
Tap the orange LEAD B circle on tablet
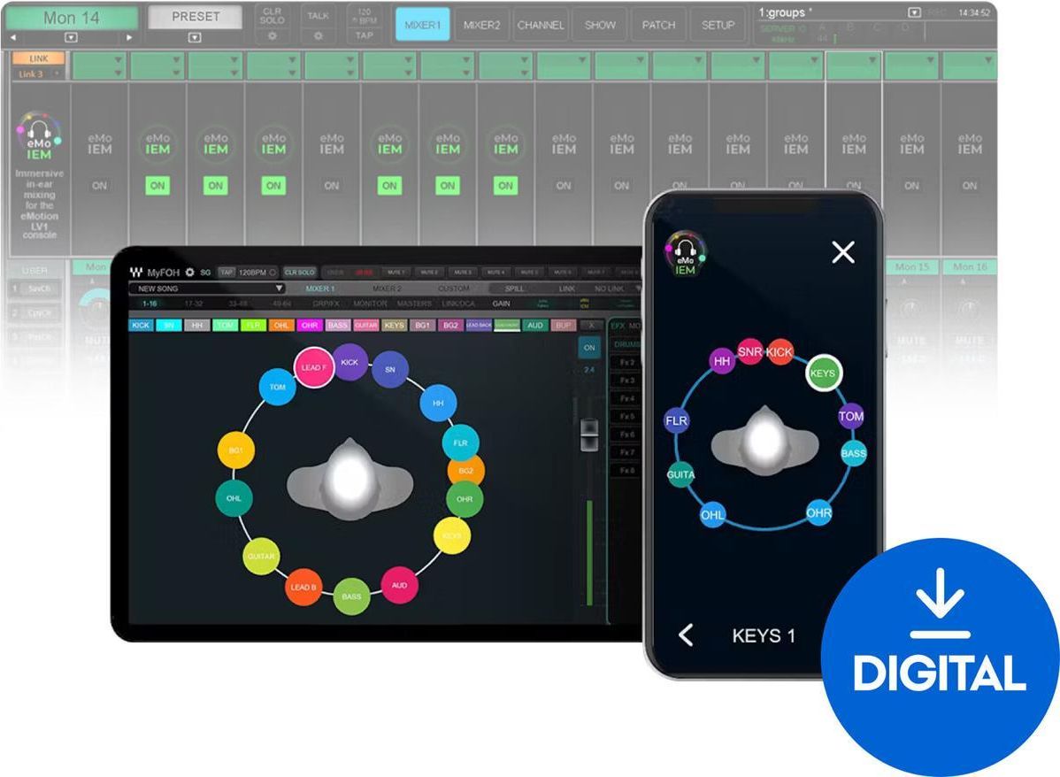click(303, 587)
